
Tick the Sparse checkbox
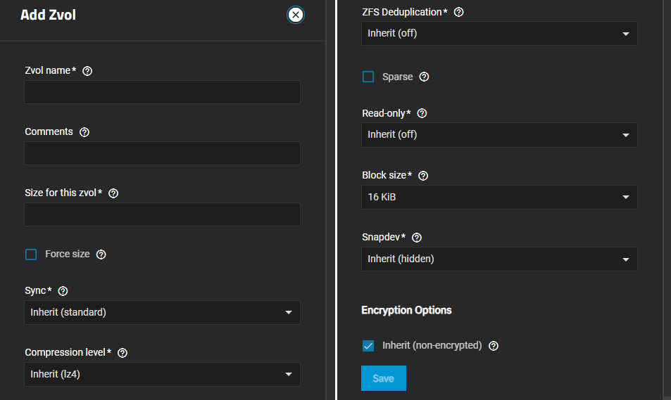point(368,77)
